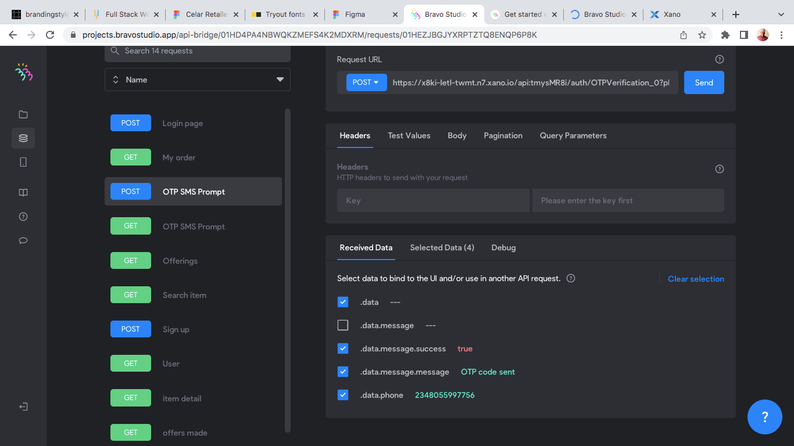The height and width of the screenshot is (446, 794).
Task: Click the Bravo Studio logo icon
Action: click(x=24, y=72)
